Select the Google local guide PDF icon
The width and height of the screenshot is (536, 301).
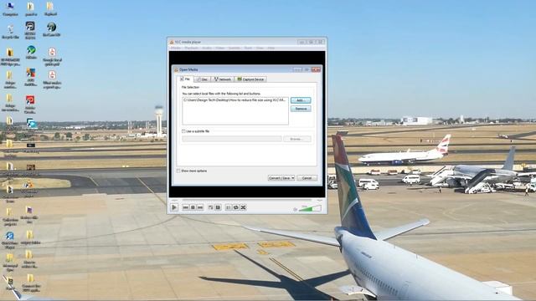coord(52,57)
